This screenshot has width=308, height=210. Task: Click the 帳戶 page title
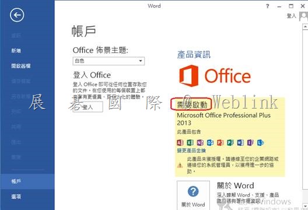tap(83, 32)
